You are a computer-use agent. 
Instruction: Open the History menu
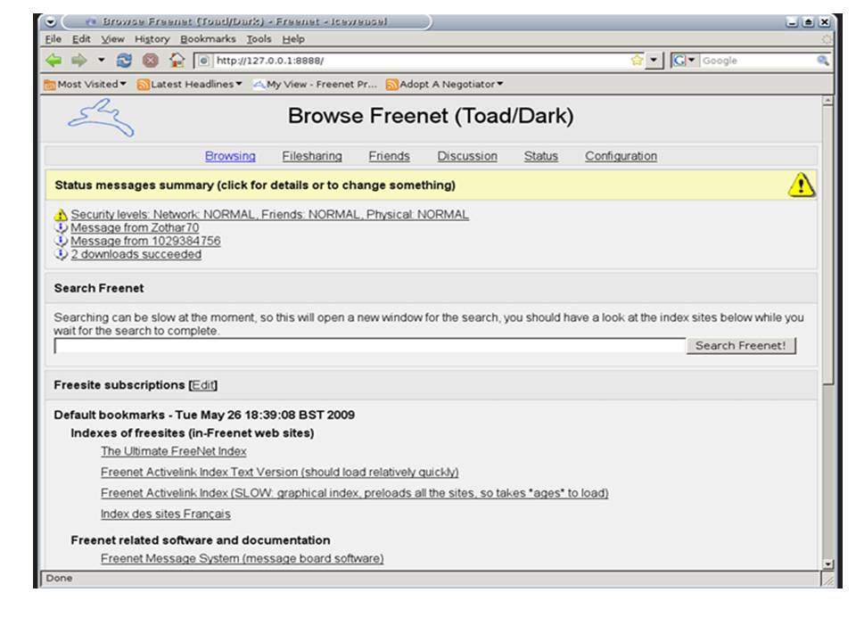152,39
